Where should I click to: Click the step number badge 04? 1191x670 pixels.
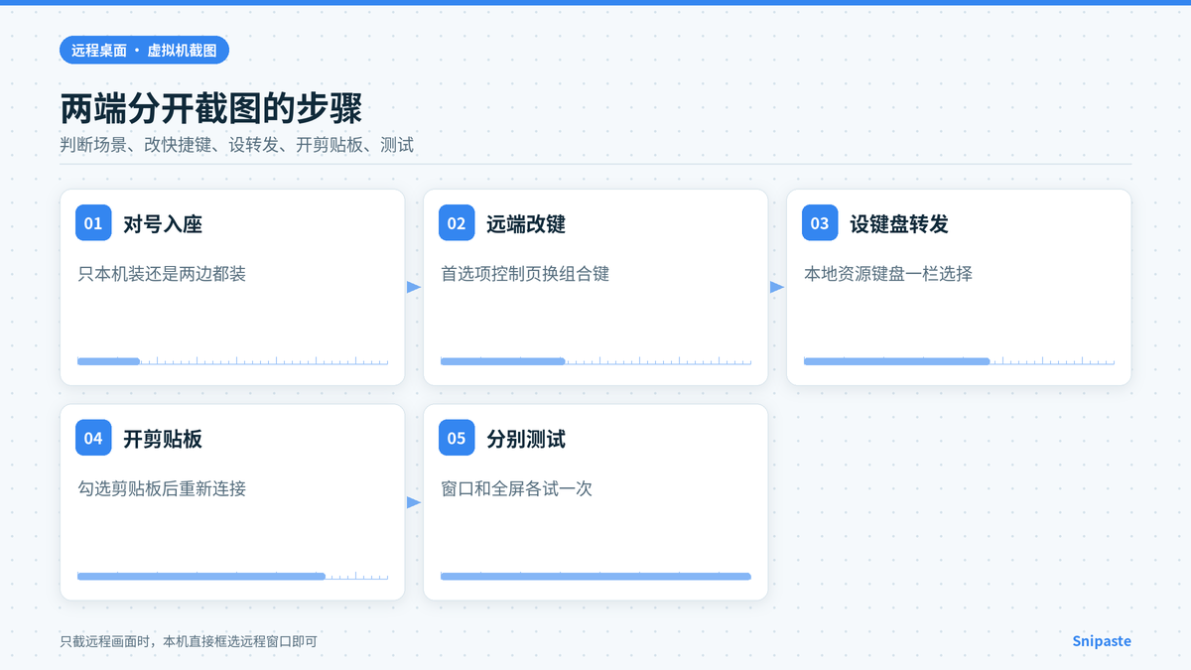[x=93, y=438]
